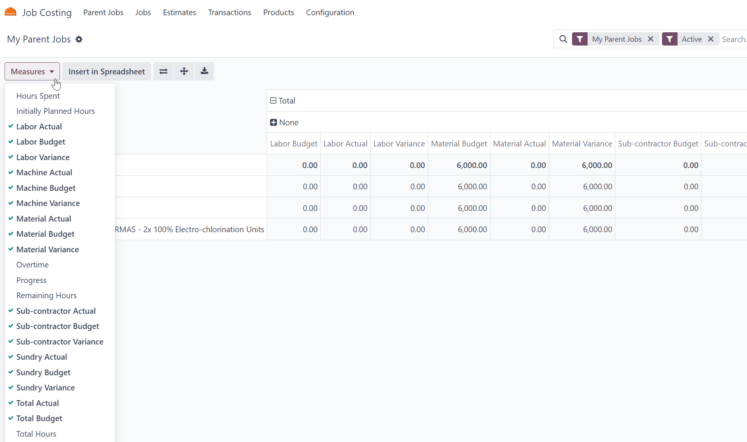747x442 pixels.
Task: Click Insert in Spreadsheet button
Action: pyautogui.click(x=107, y=71)
